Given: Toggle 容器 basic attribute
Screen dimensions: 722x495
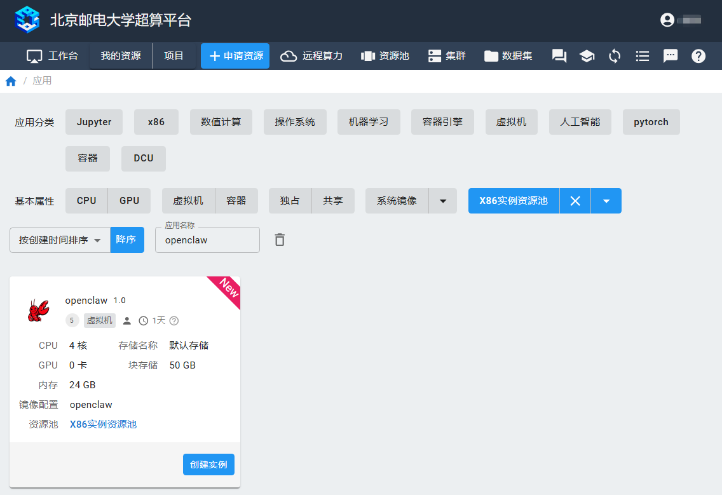Looking at the screenshot, I should point(236,201).
